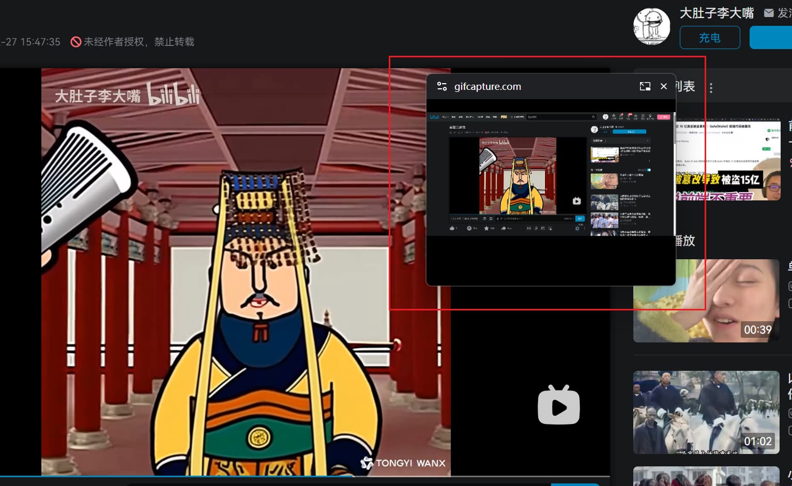
Task: Open the 发消息 message link
Action: pos(782,13)
